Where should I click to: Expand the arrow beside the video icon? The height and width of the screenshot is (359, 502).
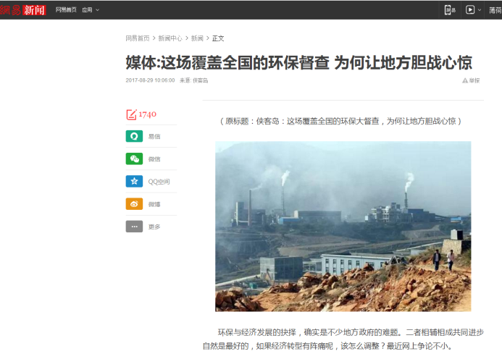480,10
